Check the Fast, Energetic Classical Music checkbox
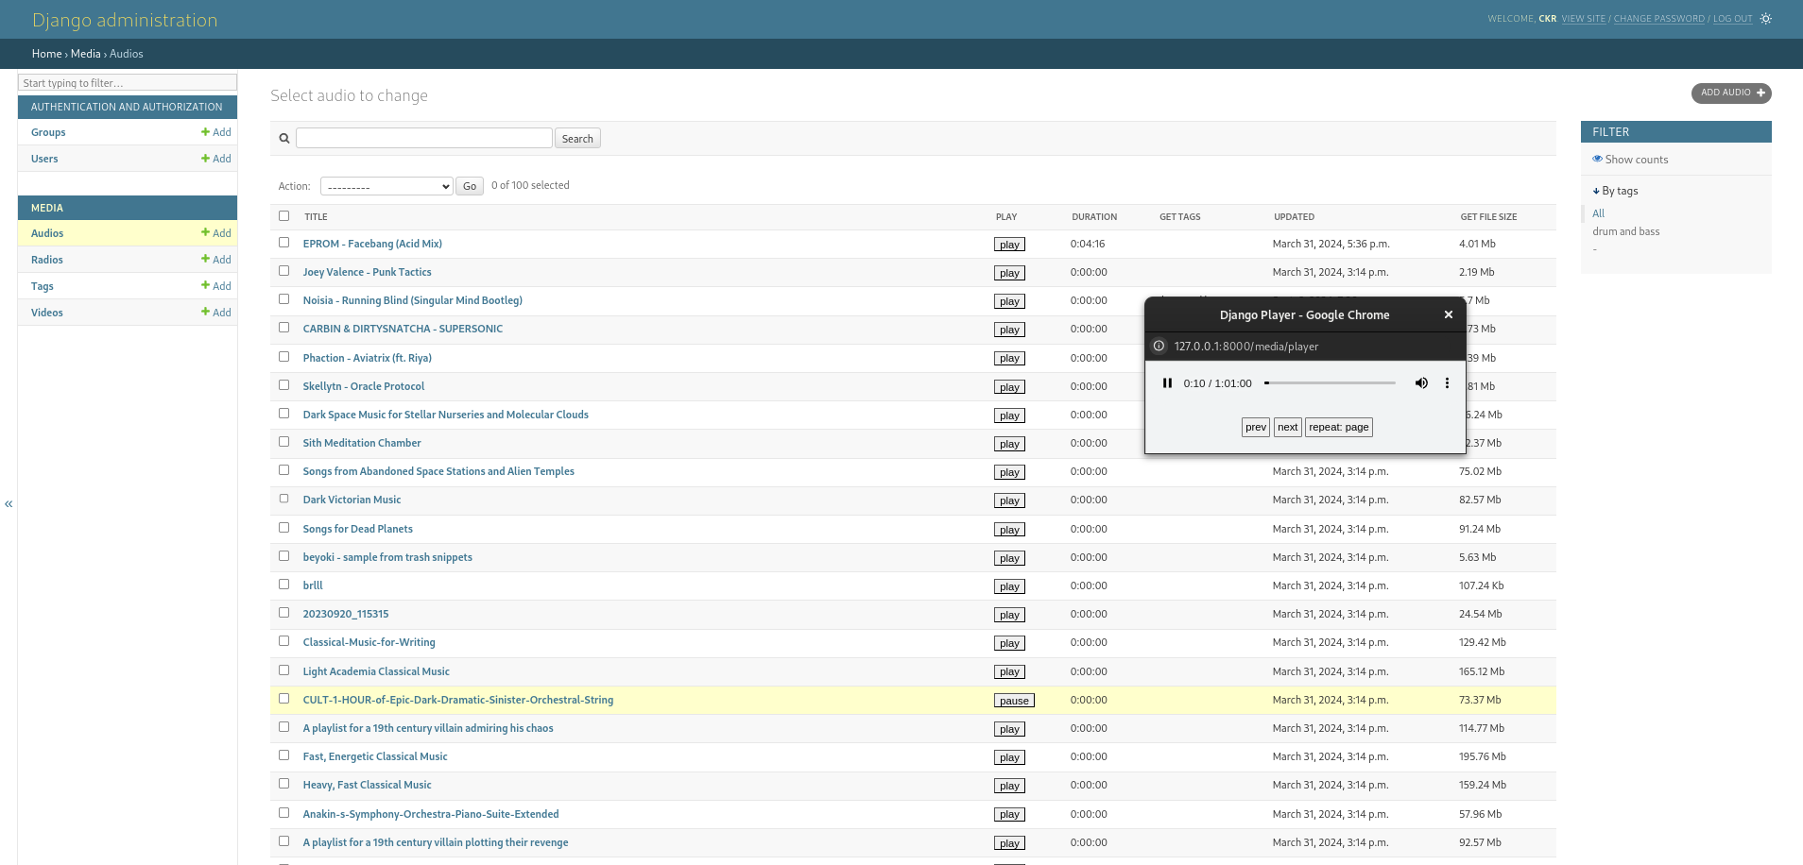 click(x=283, y=755)
